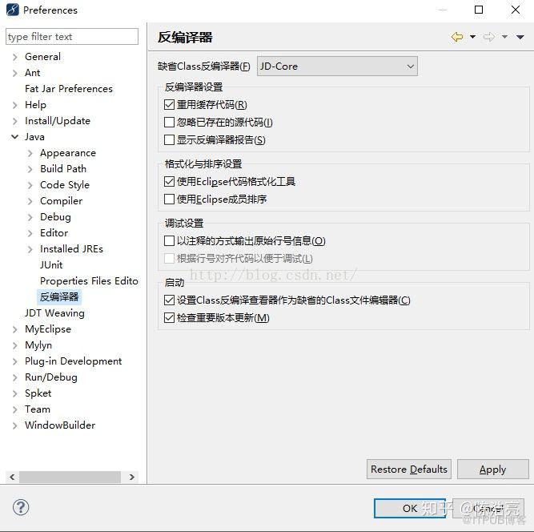Expand the Code Style node
Image resolution: width=534 pixels, height=532 pixels.
[x=30, y=185]
